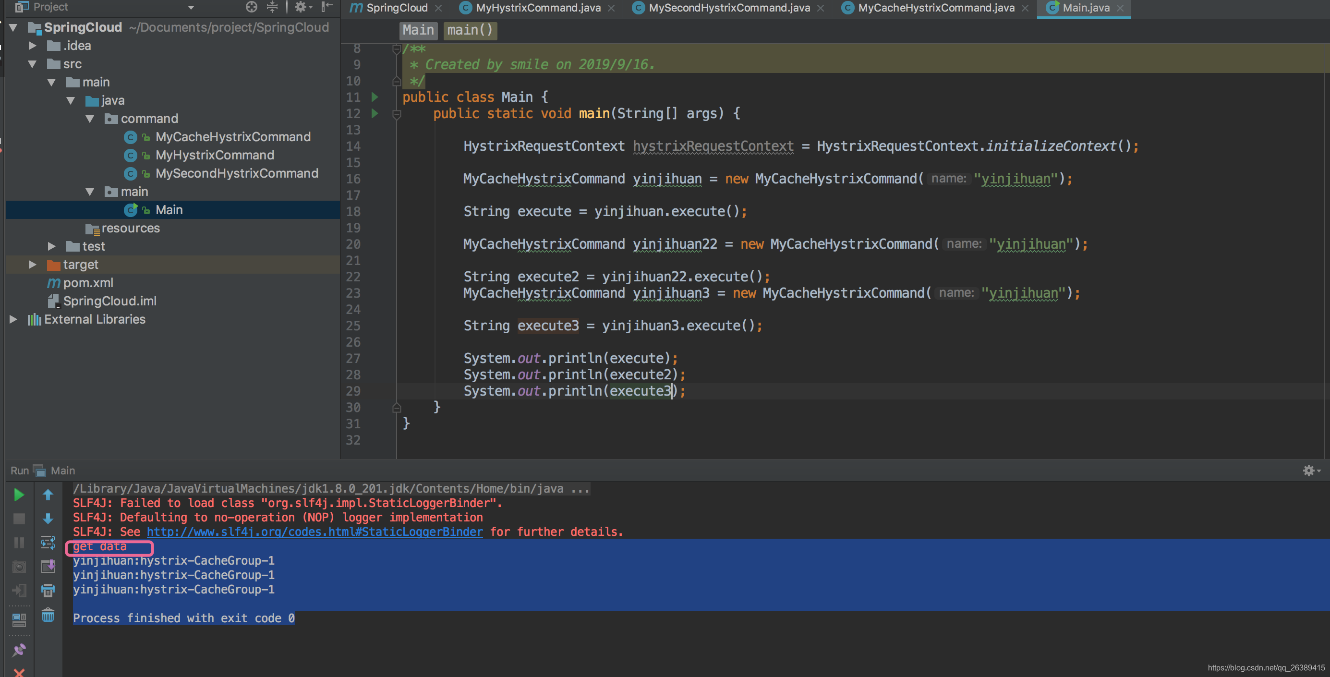The image size is (1330, 677).
Task: Clear console with trash can icon
Action: click(48, 615)
